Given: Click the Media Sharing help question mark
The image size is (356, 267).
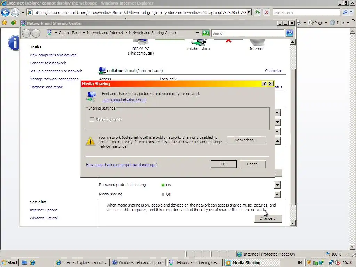Looking at the screenshot, I should [264, 83].
